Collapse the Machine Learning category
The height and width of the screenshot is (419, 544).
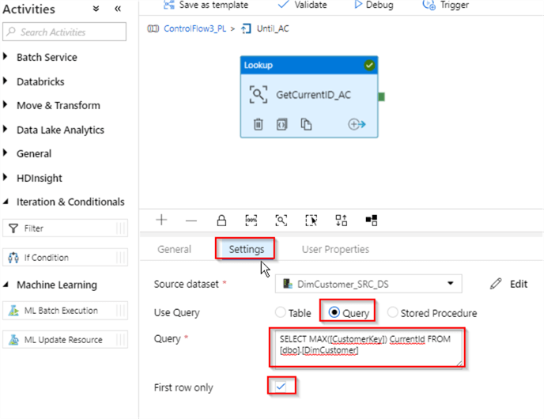coord(6,285)
